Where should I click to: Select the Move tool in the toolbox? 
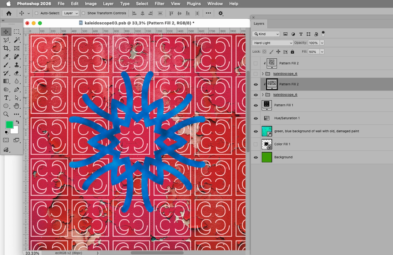(x=6, y=32)
